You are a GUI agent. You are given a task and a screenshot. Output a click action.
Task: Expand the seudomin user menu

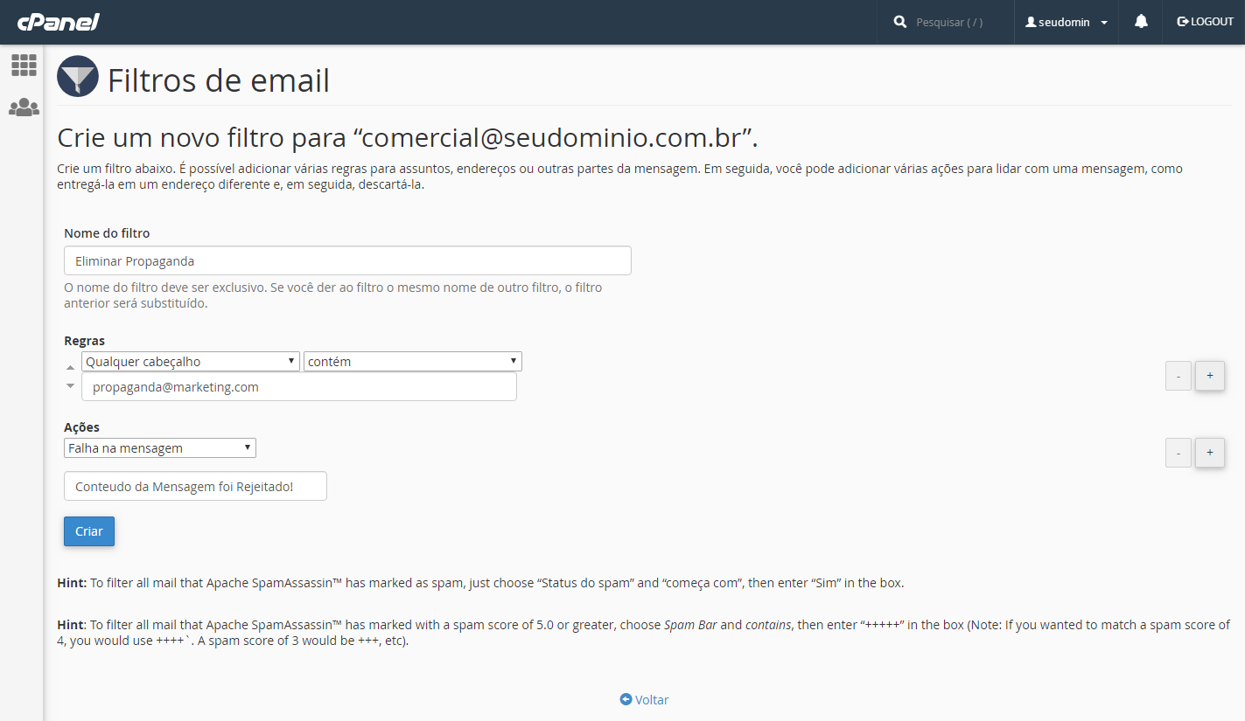point(1067,22)
